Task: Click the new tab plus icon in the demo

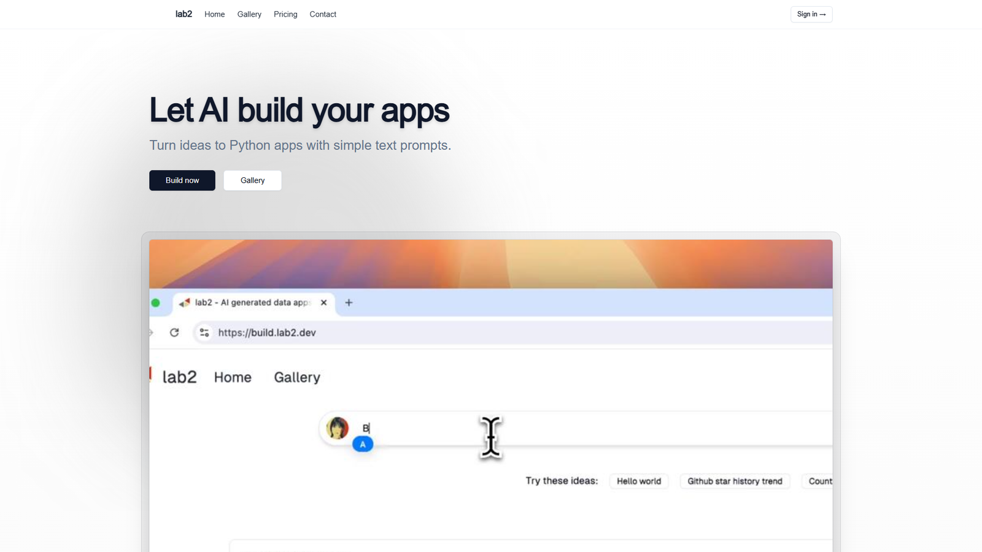Action: [x=349, y=302]
